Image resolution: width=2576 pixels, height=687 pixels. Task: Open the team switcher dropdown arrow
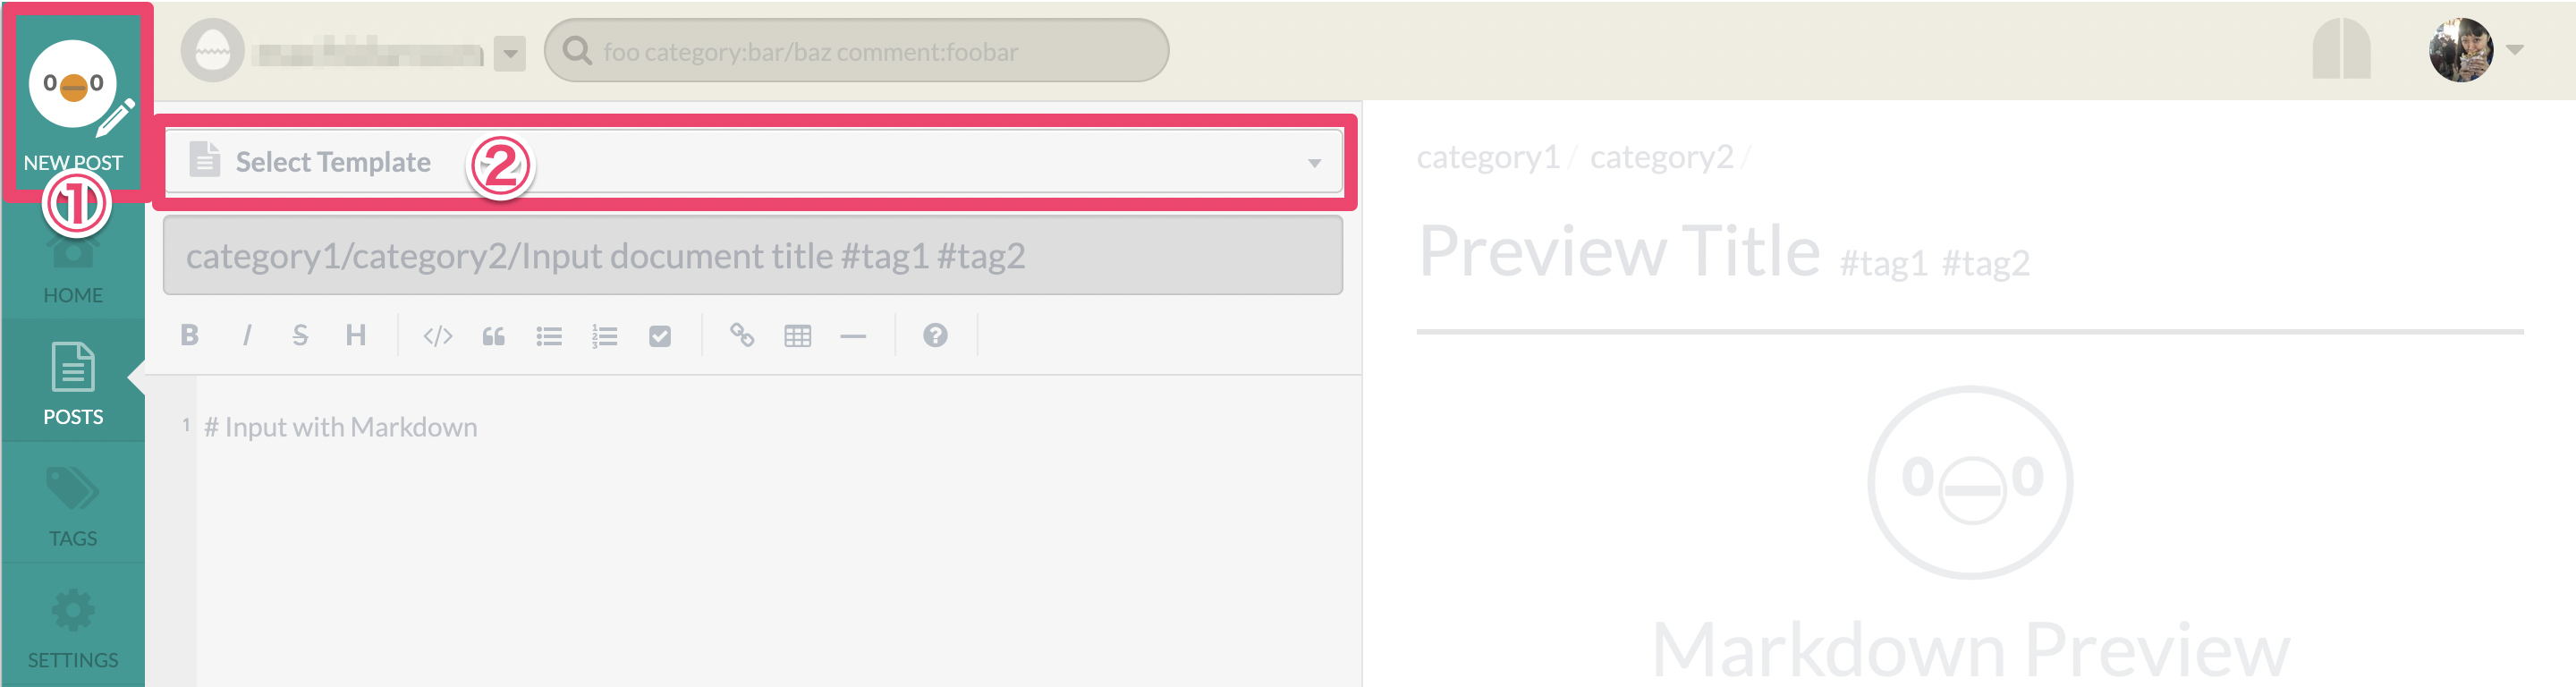coord(510,53)
